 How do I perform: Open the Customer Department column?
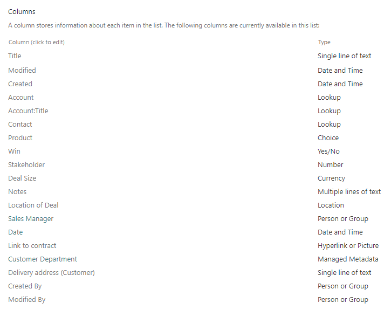point(43,259)
